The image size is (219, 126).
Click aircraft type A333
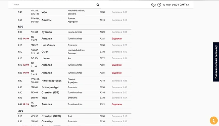point(102,92)
